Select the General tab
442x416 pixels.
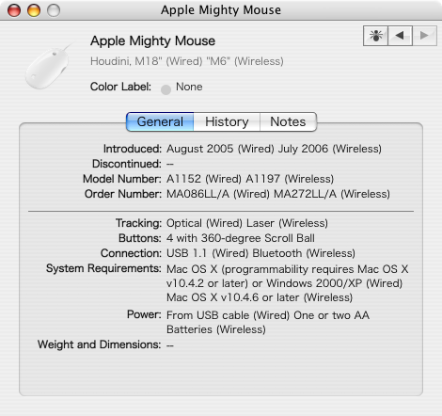coord(160,121)
